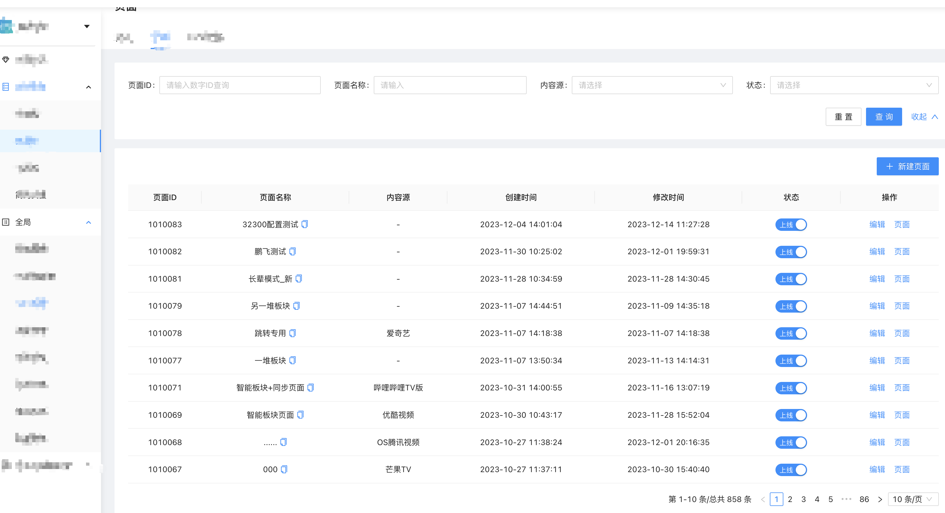The width and height of the screenshot is (945, 513).
Task: Click the 页面名称 column header
Action: coord(275,197)
